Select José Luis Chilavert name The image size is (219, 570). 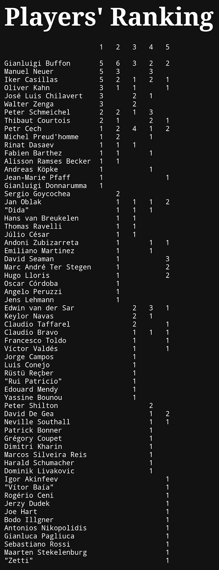[x=43, y=96]
